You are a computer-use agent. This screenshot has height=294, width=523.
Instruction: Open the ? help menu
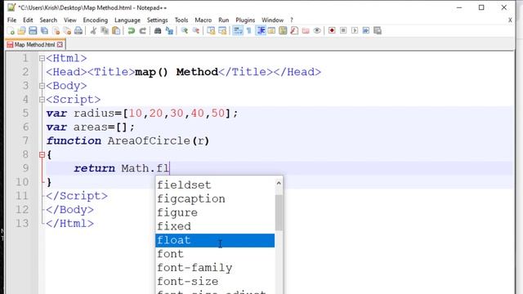point(292,20)
